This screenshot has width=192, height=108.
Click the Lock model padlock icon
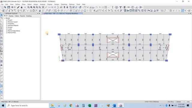[22, 7]
